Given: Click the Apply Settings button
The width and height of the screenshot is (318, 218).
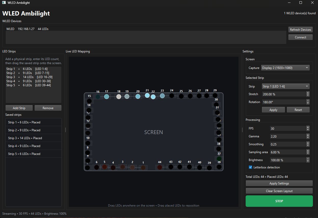Looking at the screenshot, I should click(279, 183).
